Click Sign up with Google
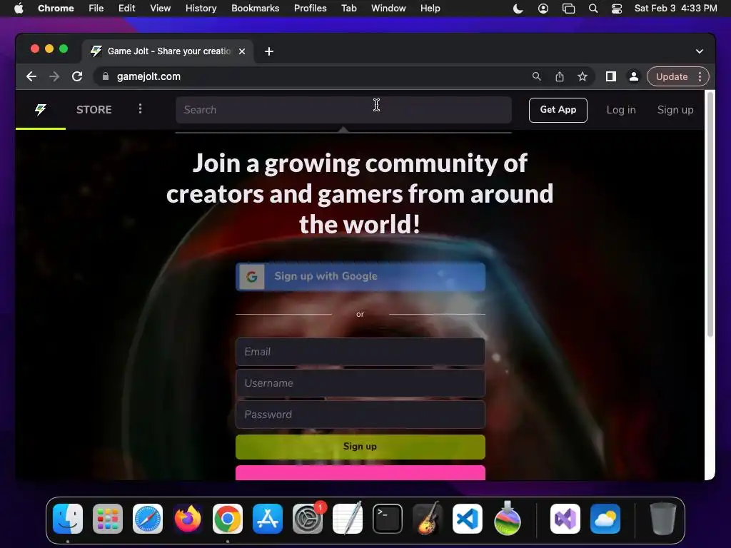Viewport: 731px width, 548px height. (361, 276)
